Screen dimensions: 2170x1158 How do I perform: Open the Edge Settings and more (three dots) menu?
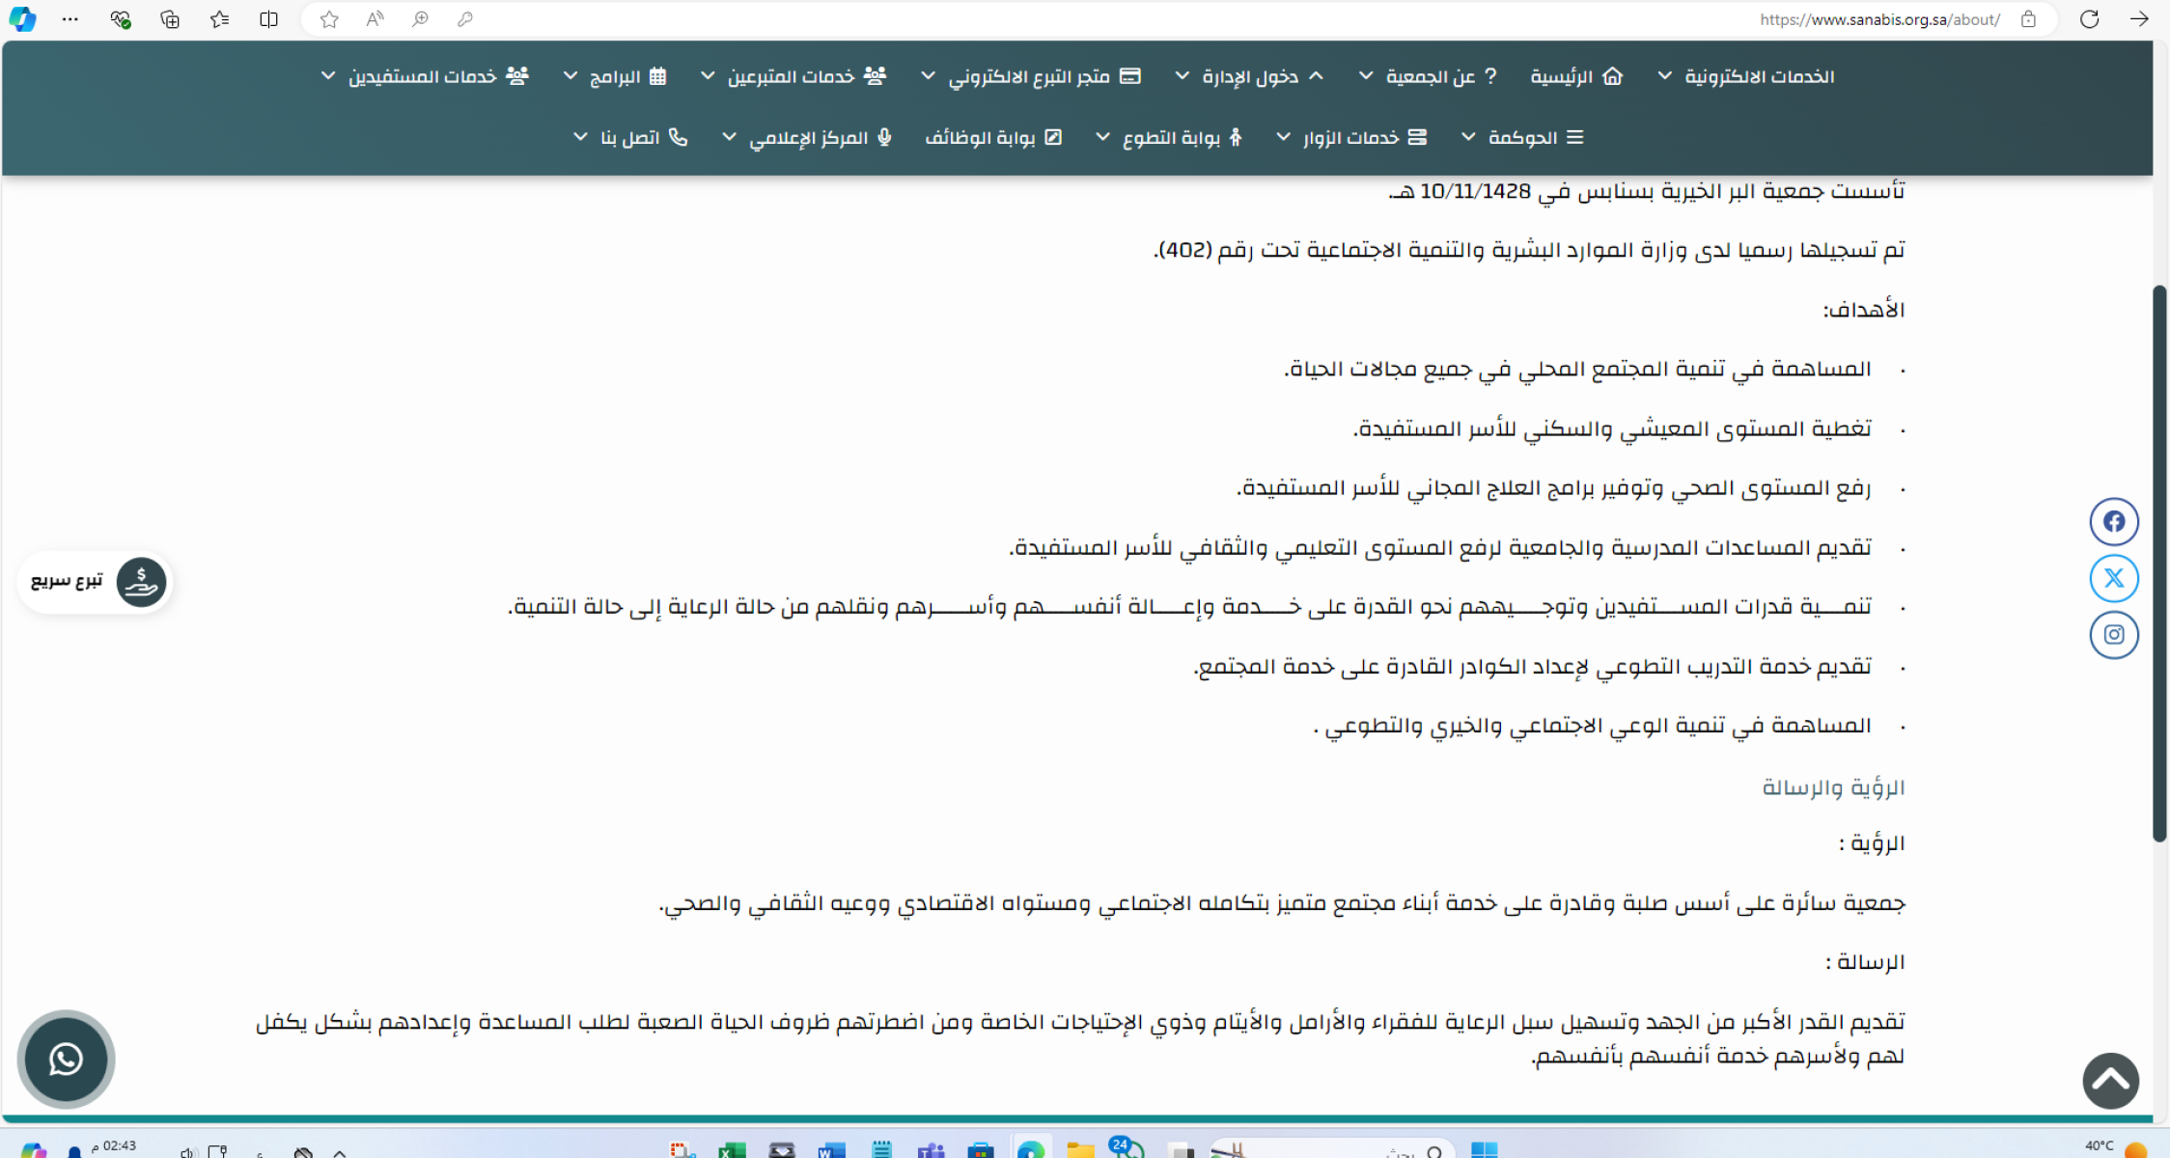pyautogui.click(x=70, y=19)
